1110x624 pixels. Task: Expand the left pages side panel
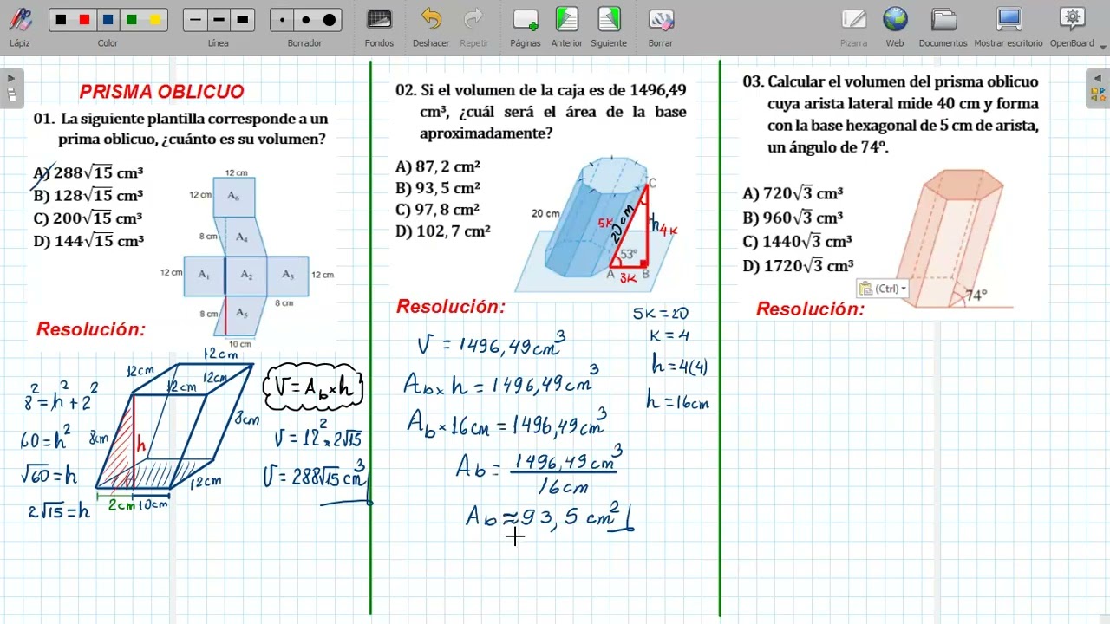click(x=11, y=88)
